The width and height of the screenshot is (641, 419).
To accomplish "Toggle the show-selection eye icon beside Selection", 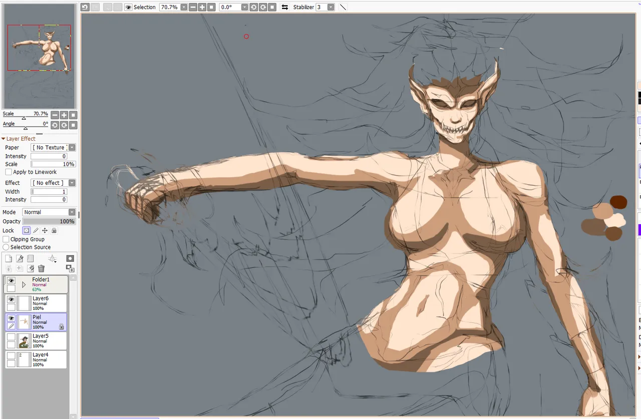I will tap(128, 7).
